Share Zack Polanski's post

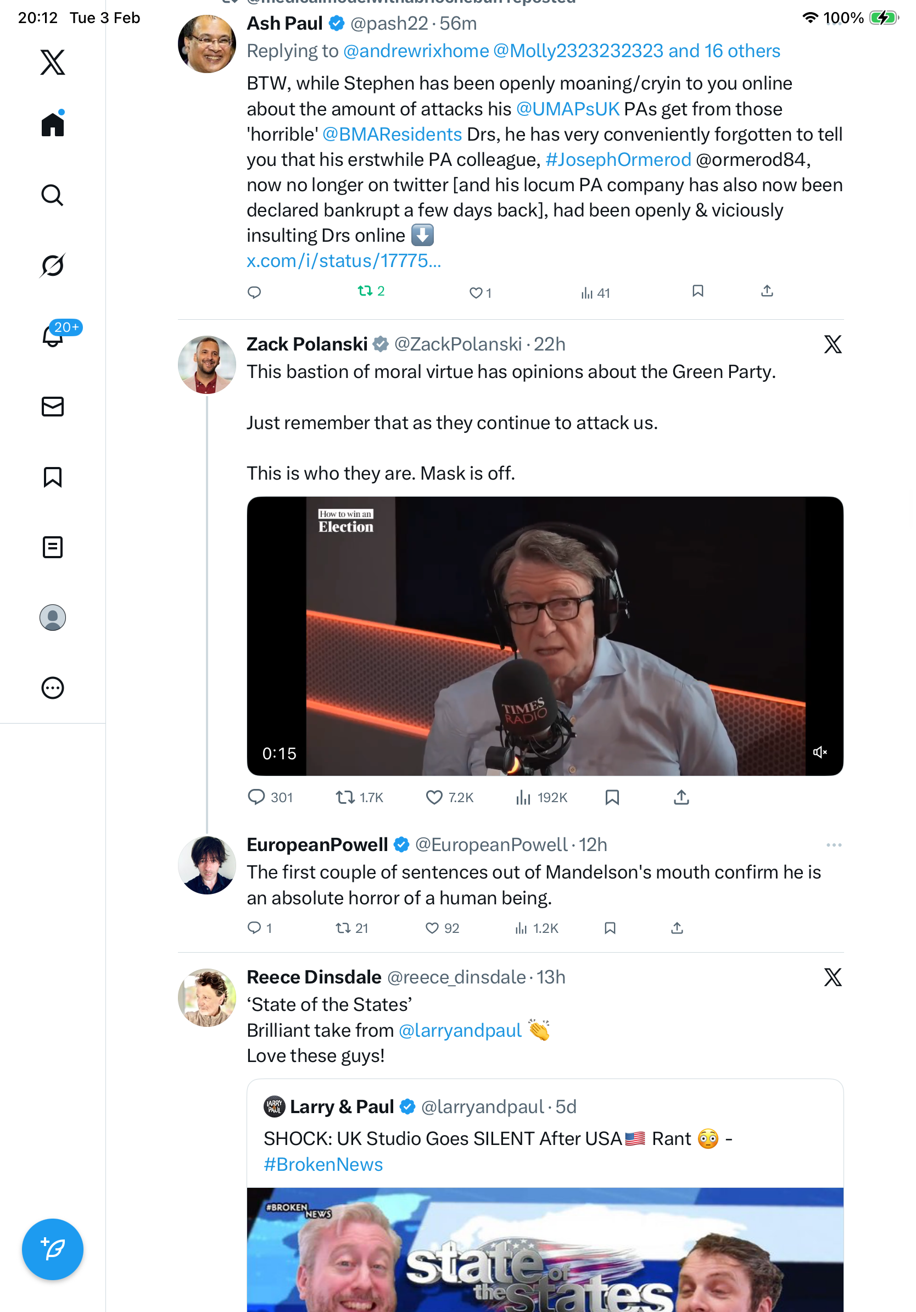(682, 797)
